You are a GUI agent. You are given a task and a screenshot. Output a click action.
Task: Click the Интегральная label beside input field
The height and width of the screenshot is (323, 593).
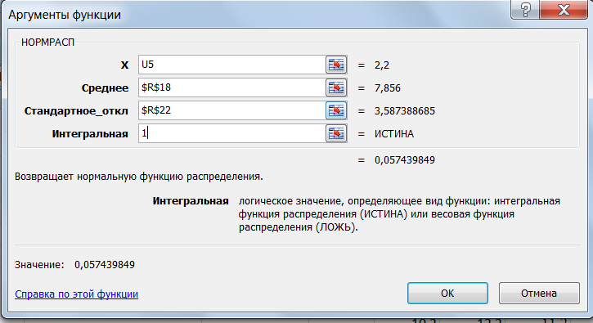pyautogui.click(x=90, y=134)
